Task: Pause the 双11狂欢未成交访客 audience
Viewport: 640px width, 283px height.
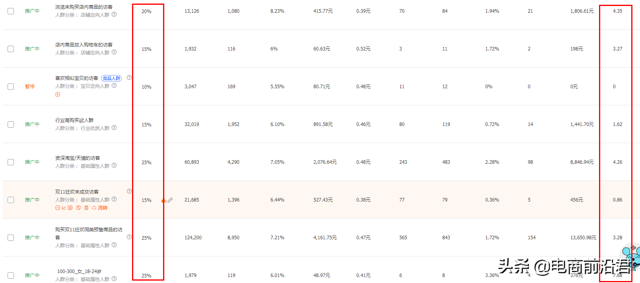Action: (x=58, y=208)
